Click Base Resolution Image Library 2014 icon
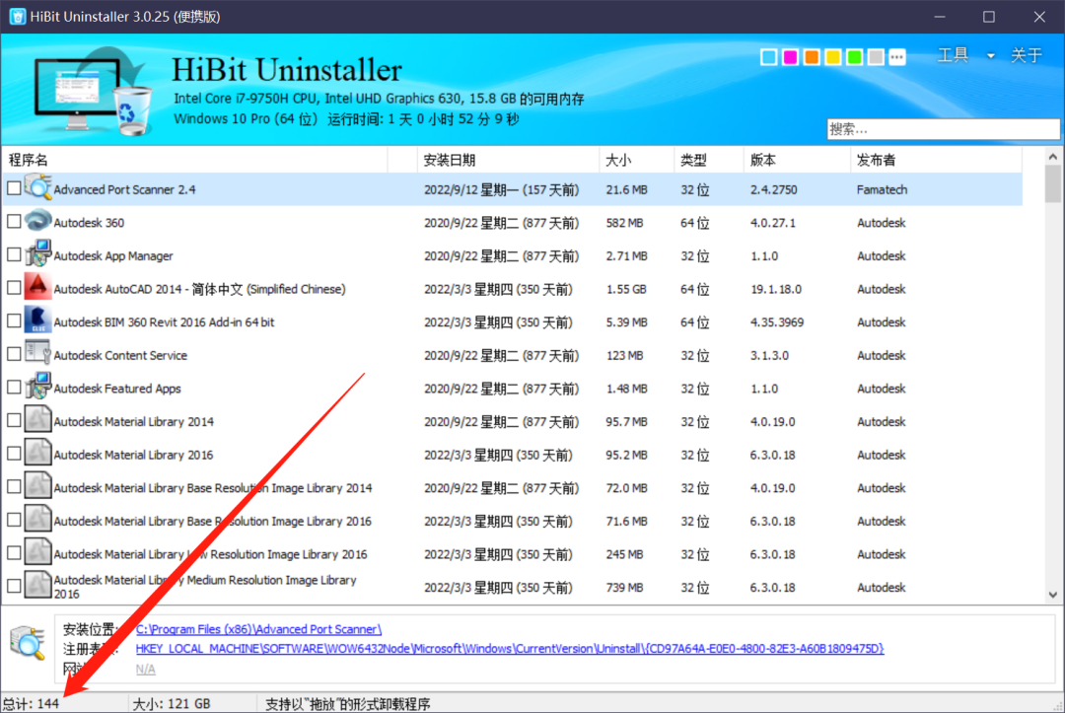This screenshot has height=713, width=1065. [x=38, y=487]
